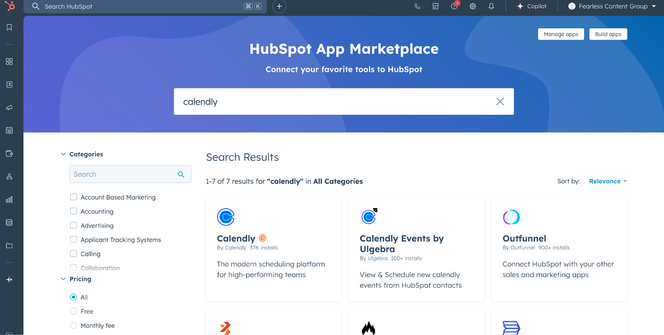Viewport: 664px width, 335px height.
Task: Open the Marketing megaphone icon in sidebar
Action: click(9, 108)
